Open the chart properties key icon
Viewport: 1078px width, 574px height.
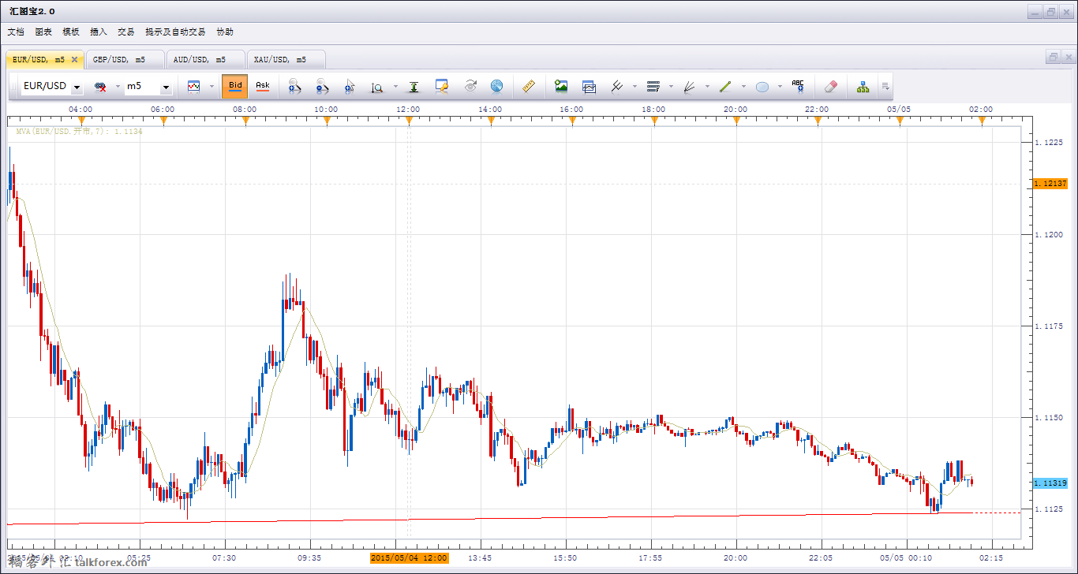click(x=442, y=86)
